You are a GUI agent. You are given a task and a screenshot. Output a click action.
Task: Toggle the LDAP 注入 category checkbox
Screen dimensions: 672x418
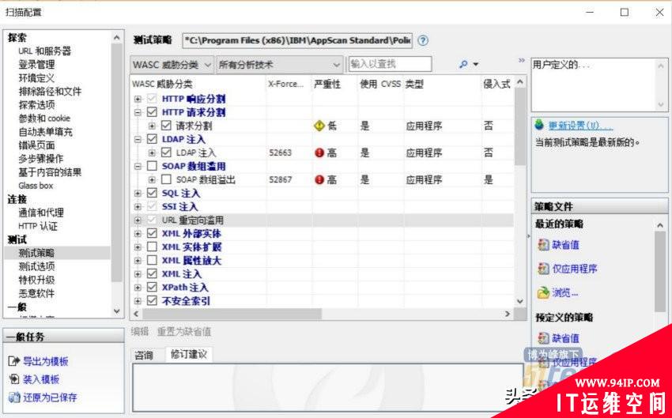[152, 139]
